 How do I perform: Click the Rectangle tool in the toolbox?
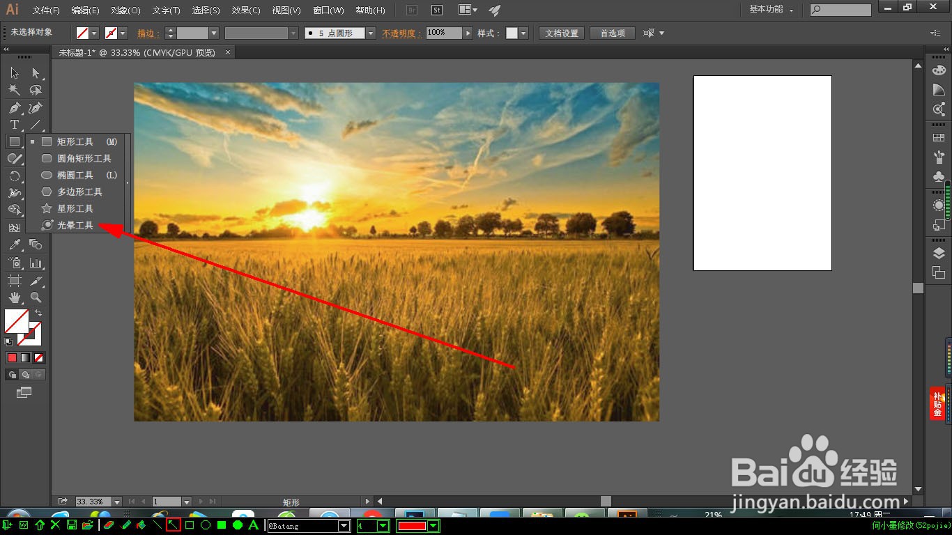[15, 141]
